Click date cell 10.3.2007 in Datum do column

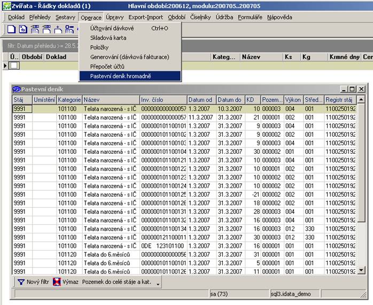tap(230, 109)
